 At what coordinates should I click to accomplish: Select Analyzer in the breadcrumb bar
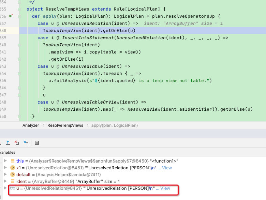click(31, 125)
